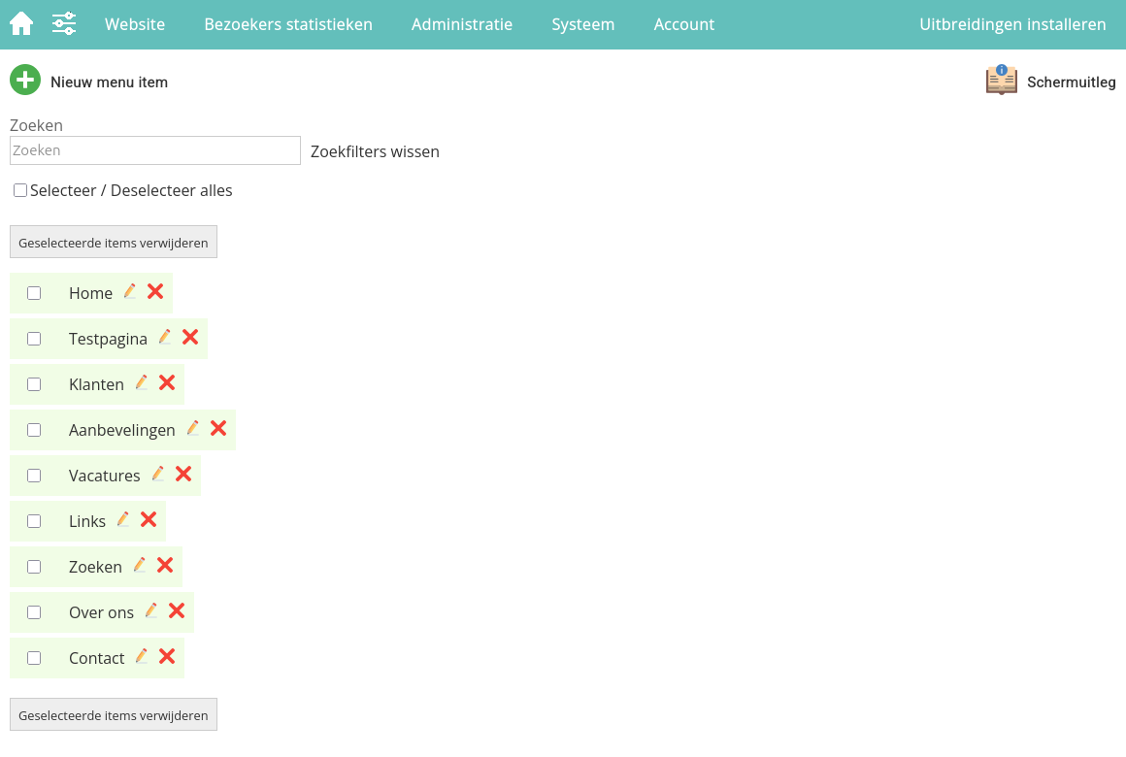Delete the Vacatures menu item

point(183,474)
